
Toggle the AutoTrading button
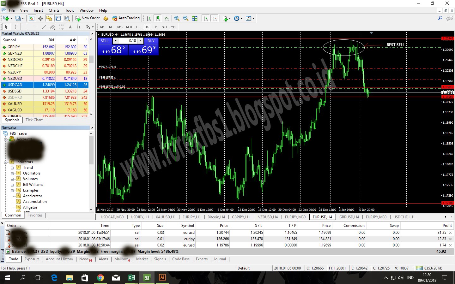tap(126, 18)
